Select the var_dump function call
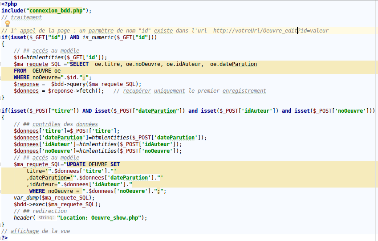Screen dimensions: 378x241 pos(27,197)
